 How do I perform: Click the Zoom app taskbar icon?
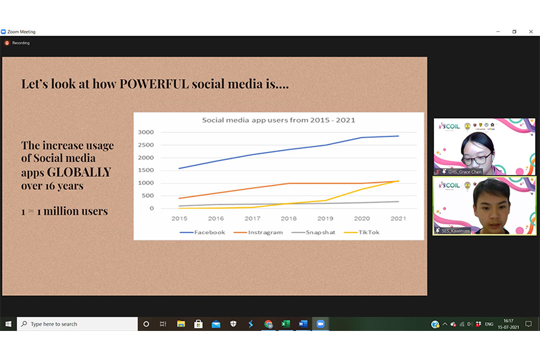click(x=320, y=324)
